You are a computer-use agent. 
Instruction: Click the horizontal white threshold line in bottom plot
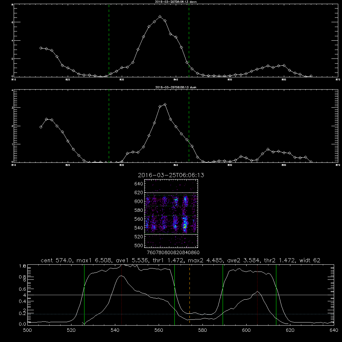(181, 295)
